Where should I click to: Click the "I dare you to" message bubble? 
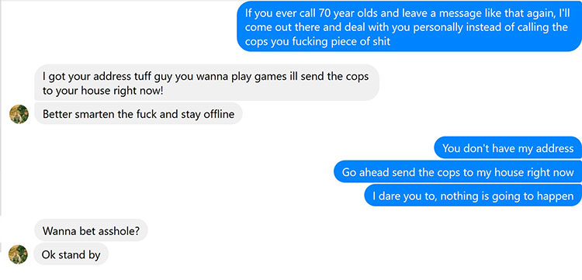click(x=473, y=195)
